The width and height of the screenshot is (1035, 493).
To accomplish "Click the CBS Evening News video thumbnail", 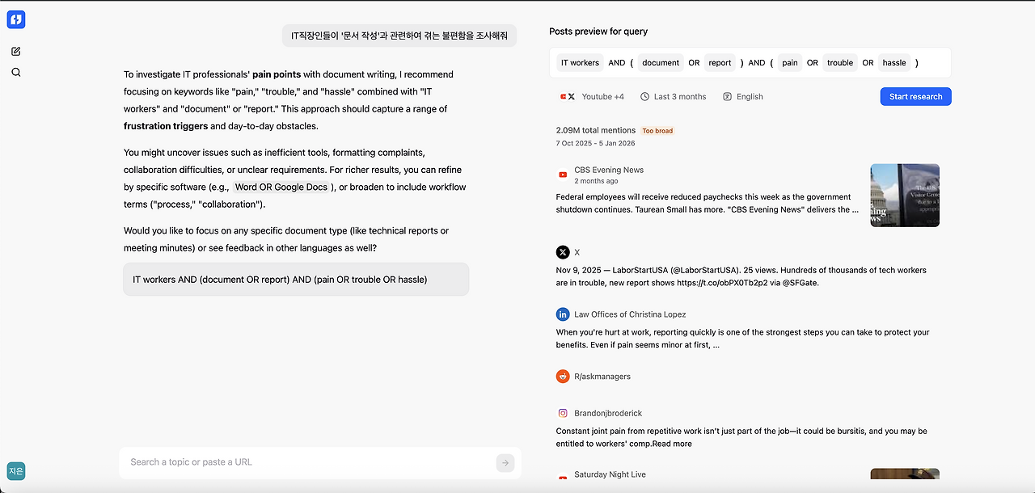I will [x=904, y=195].
